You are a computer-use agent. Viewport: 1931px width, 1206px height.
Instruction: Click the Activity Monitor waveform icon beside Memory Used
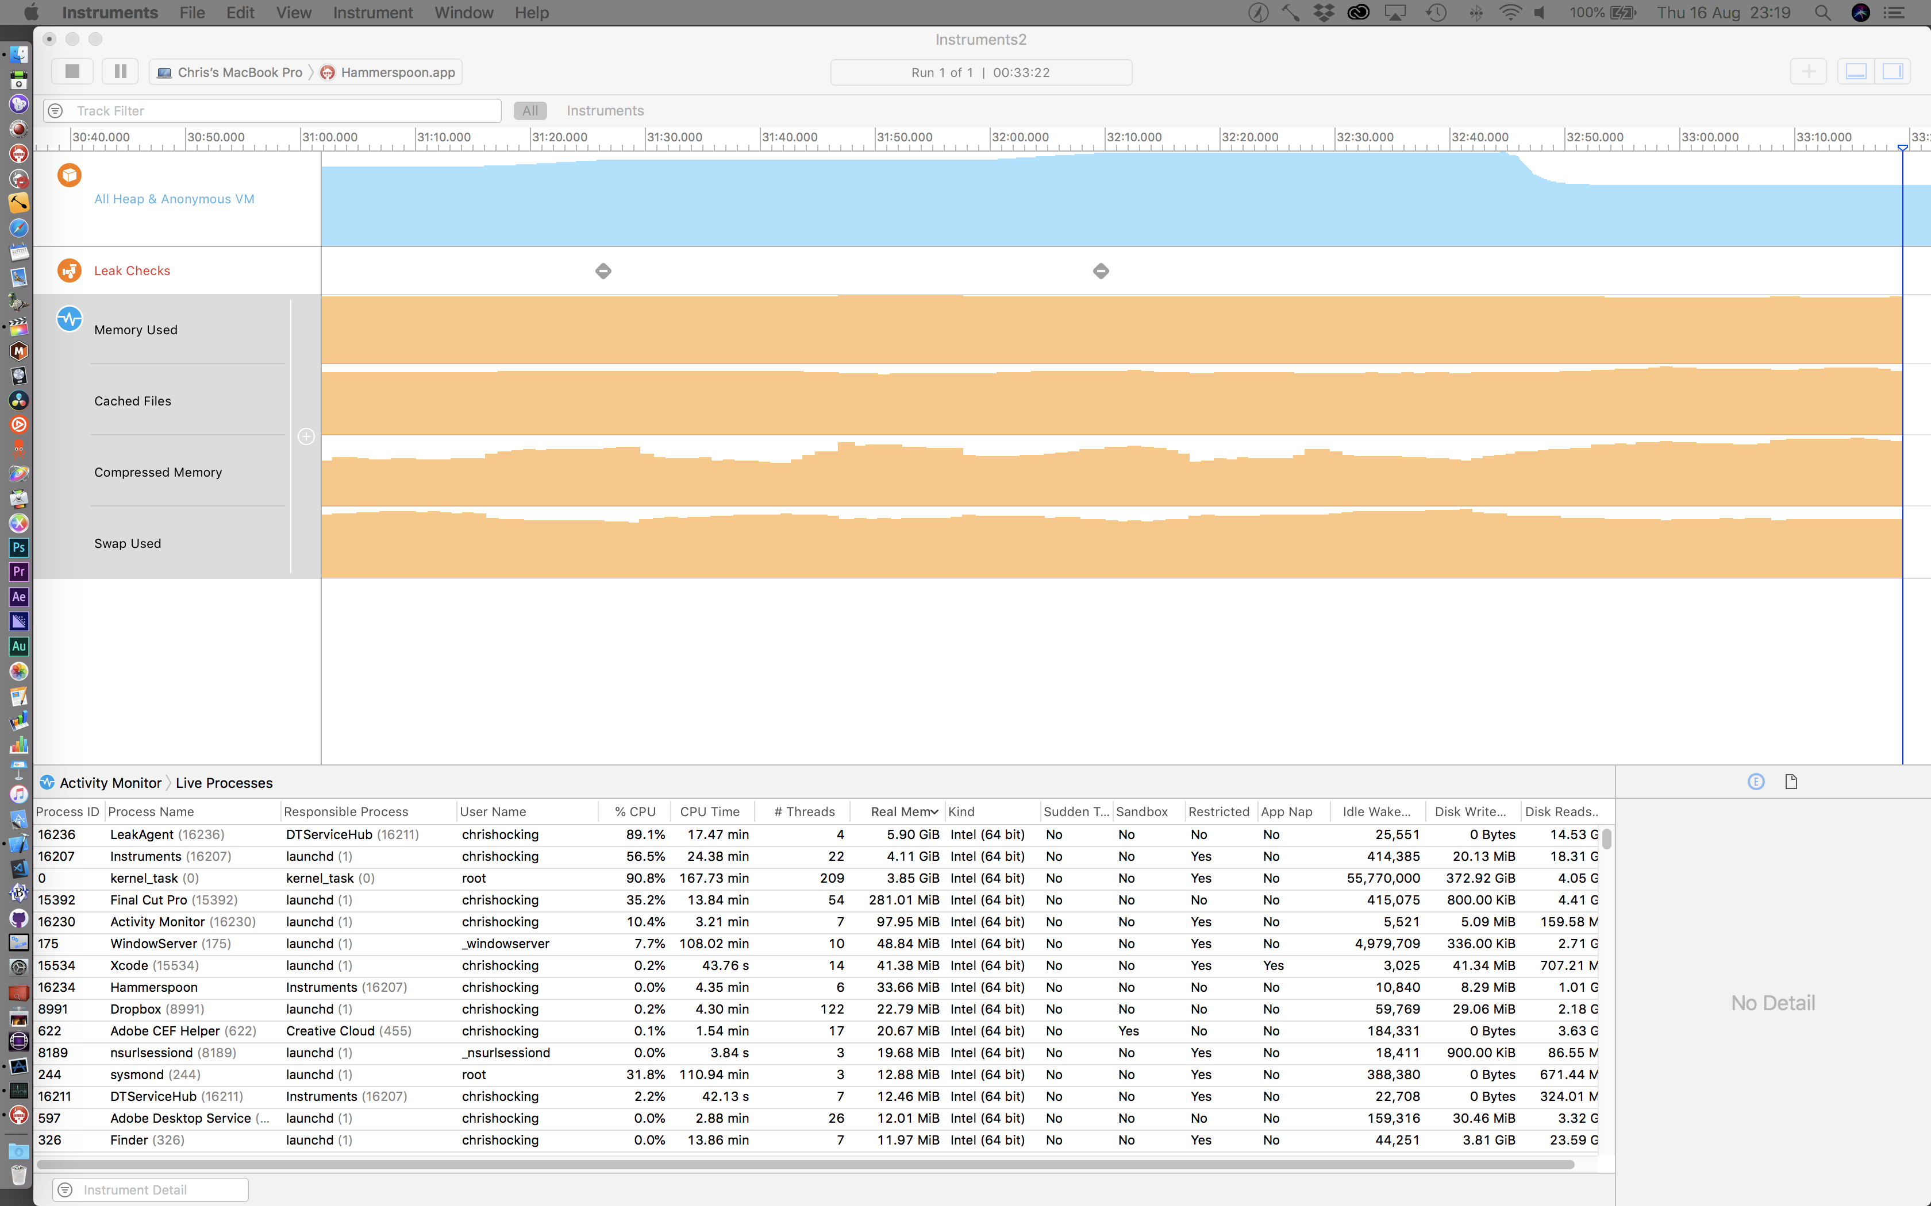(x=68, y=318)
